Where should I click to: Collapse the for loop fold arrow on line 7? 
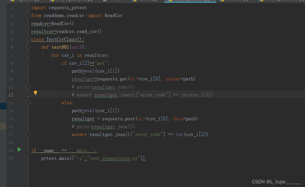click(x=28, y=55)
